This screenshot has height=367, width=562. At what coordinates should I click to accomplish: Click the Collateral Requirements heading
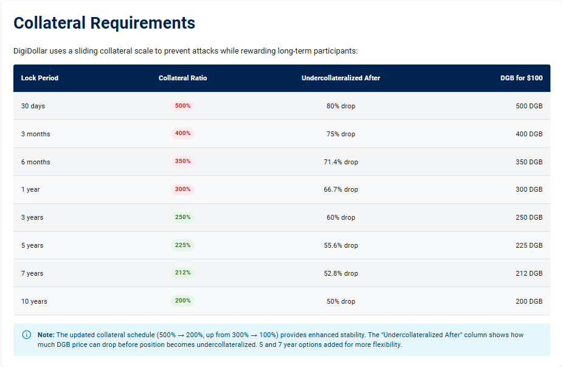pyautogui.click(x=104, y=23)
